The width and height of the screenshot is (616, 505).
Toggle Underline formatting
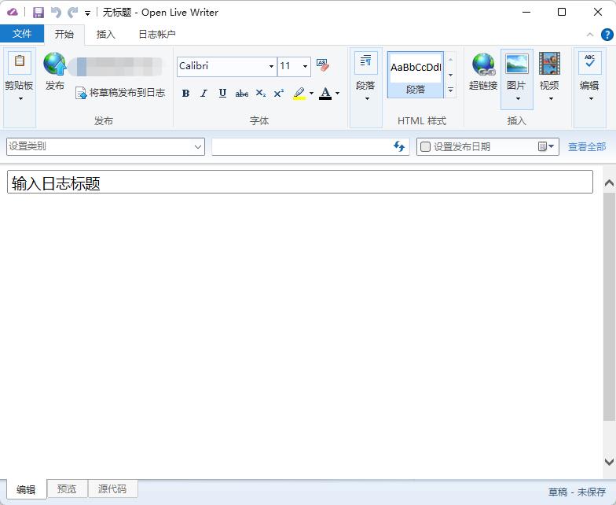click(222, 93)
